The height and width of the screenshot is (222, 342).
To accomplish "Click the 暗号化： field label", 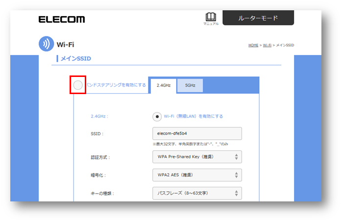I will 98,175.
